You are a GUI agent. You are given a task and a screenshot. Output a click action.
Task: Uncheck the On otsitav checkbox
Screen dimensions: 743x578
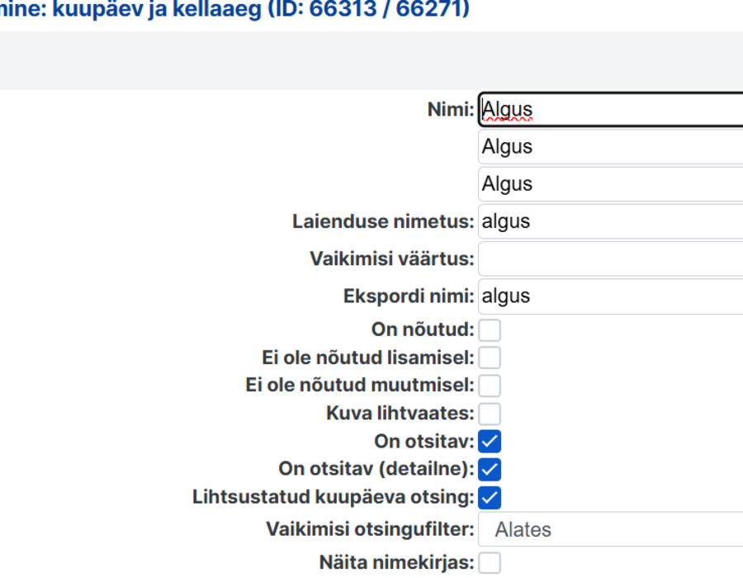tap(490, 442)
